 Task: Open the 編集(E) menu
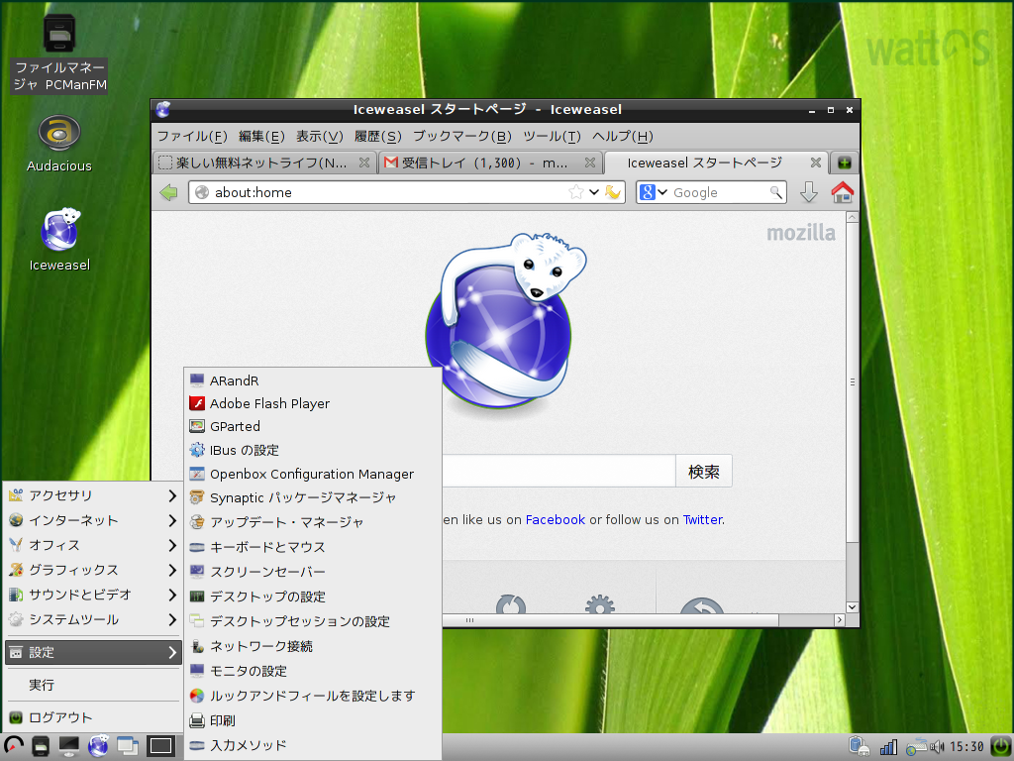coord(261,137)
